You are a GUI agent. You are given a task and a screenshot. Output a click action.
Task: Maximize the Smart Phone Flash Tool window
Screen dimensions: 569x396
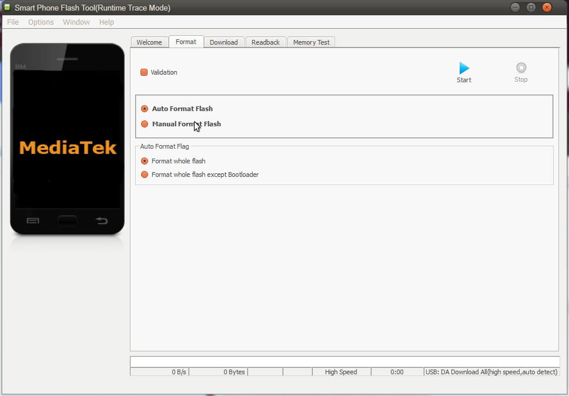pyautogui.click(x=531, y=7)
